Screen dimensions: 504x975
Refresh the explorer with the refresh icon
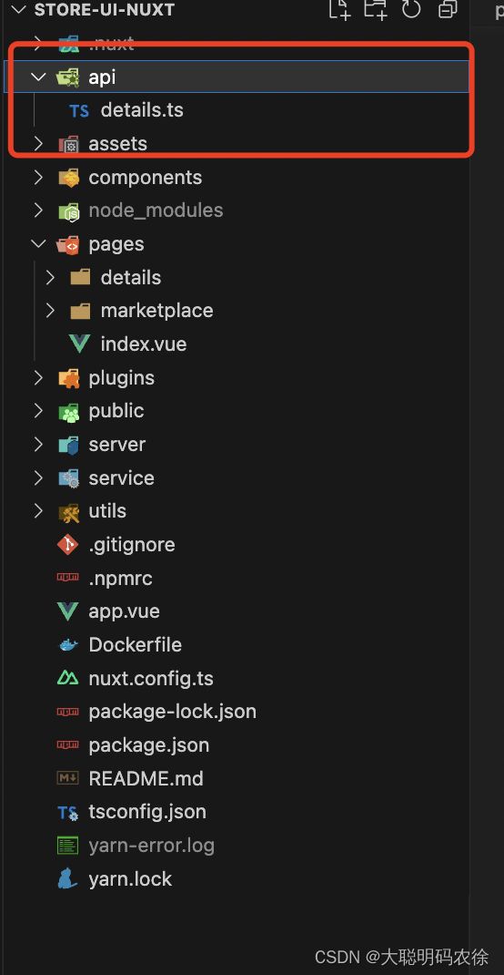coord(411,9)
